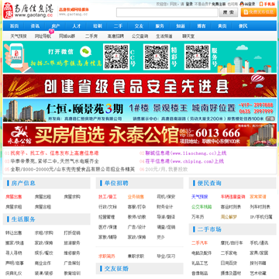Click the 房屋出租 link
Viewport: 279px width, 279px height.
tap(43, 197)
